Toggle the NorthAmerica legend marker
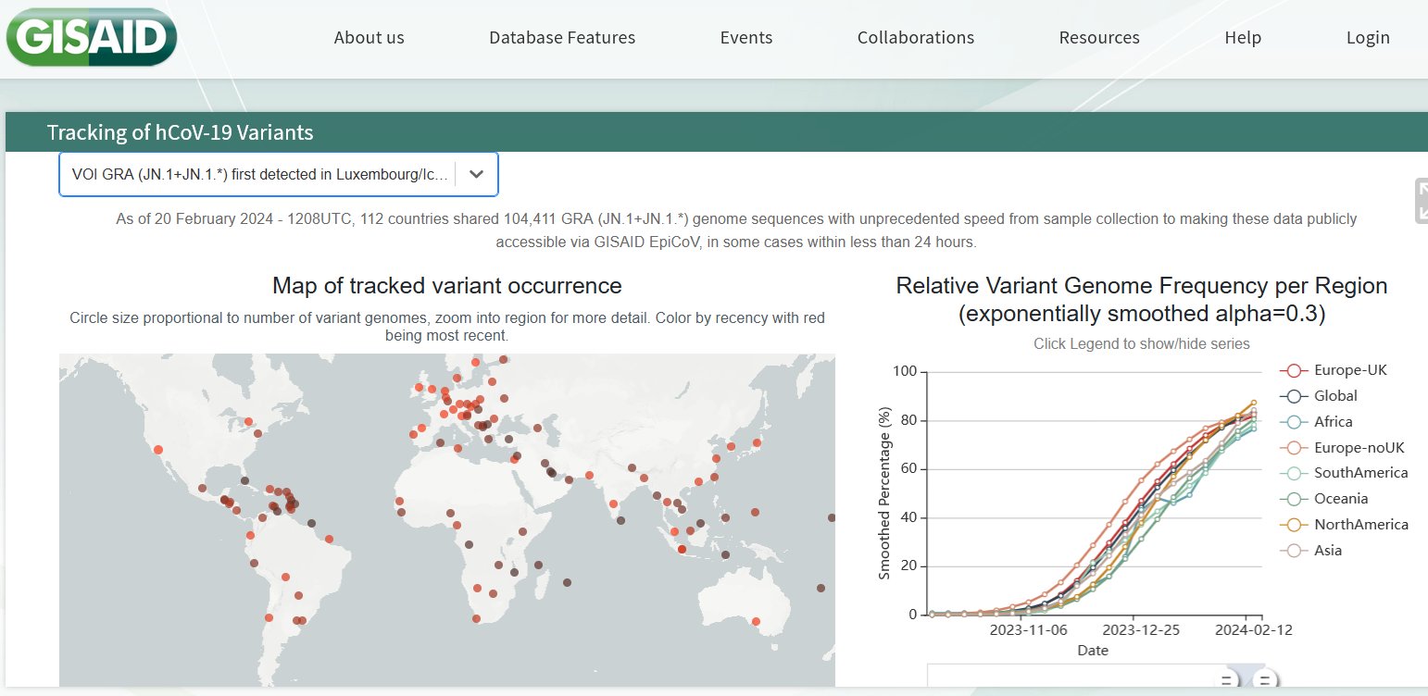Image resolution: width=1428 pixels, height=696 pixels. pyautogui.click(x=1293, y=525)
